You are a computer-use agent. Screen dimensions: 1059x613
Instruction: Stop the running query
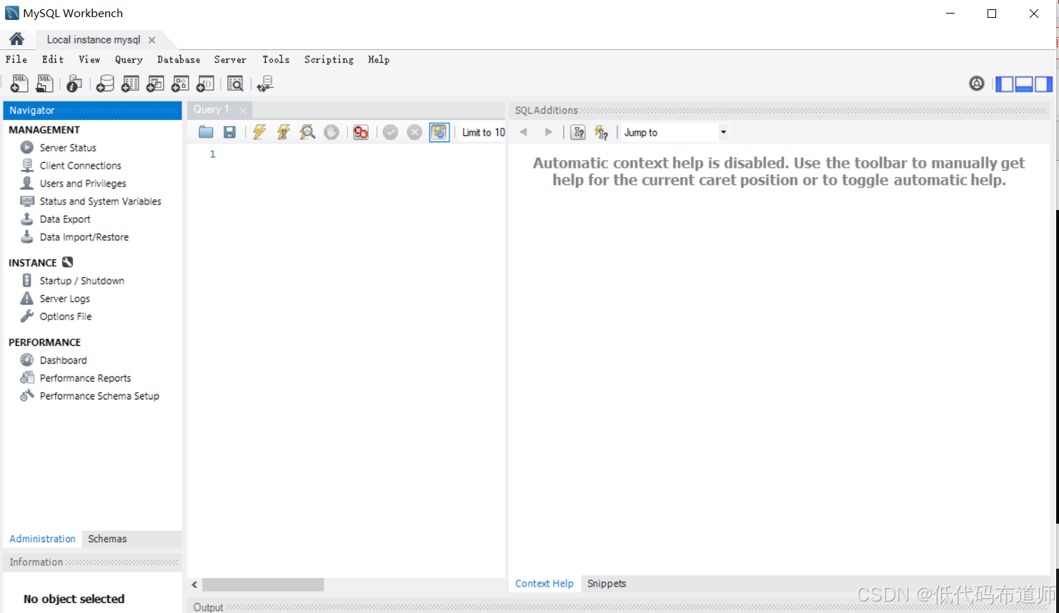click(332, 132)
